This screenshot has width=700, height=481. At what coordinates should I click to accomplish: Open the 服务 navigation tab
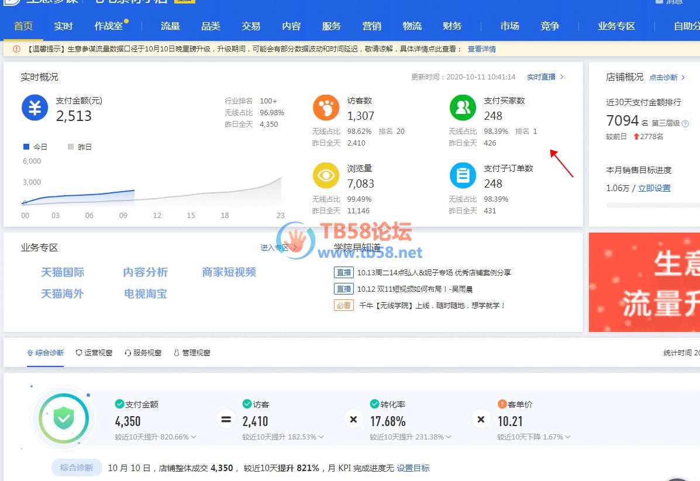(x=331, y=26)
